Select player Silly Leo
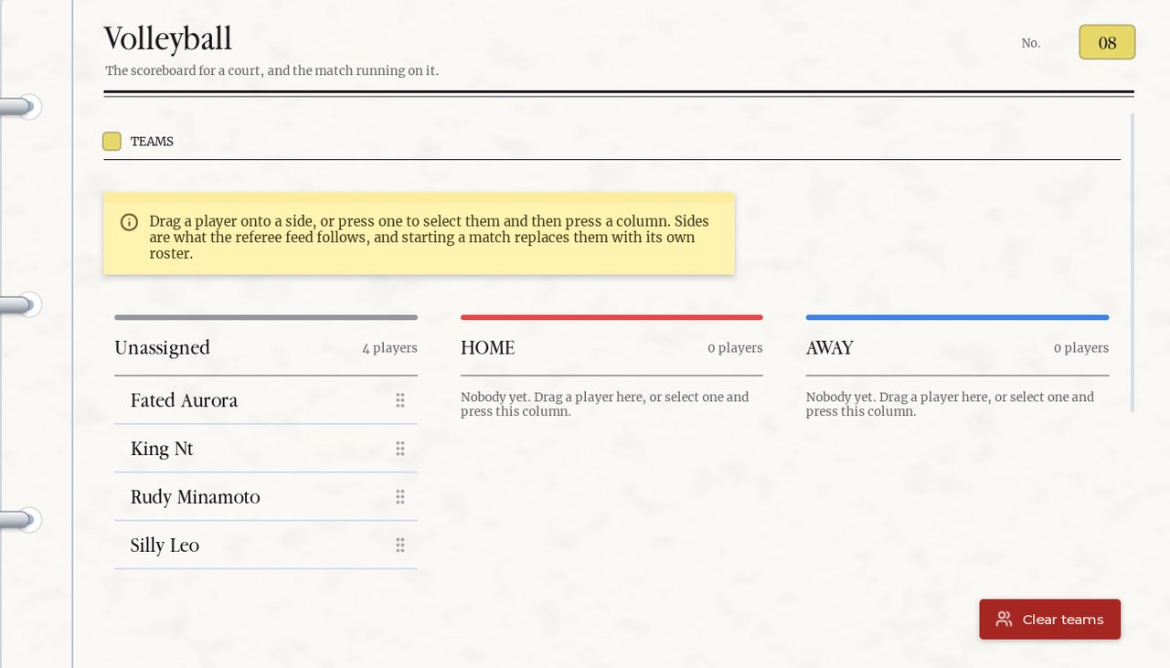This screenshot has width=1170, height=668. pos(266,546)
